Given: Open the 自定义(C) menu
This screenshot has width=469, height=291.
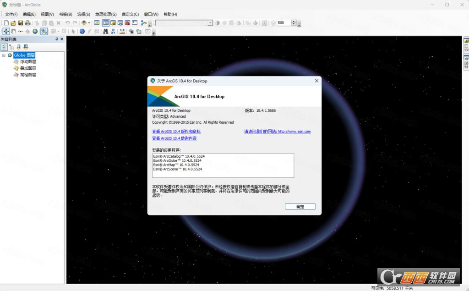Looking at the screenshot, I should (x=131, y=14).
